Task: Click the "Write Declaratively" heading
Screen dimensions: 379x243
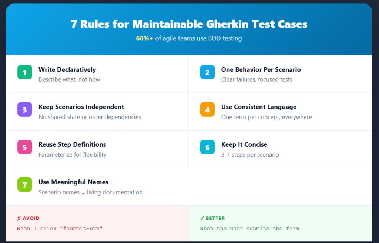Action: click(67, 69)
